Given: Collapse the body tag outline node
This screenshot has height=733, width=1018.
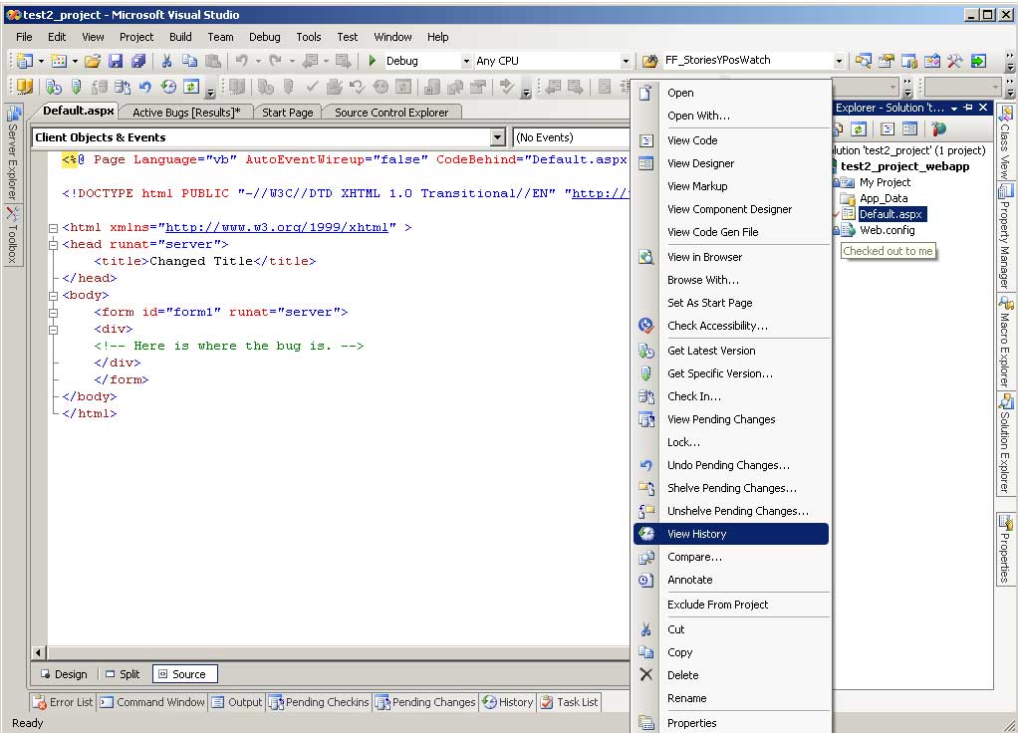Looking at the screenshot, I should [53, 296].
